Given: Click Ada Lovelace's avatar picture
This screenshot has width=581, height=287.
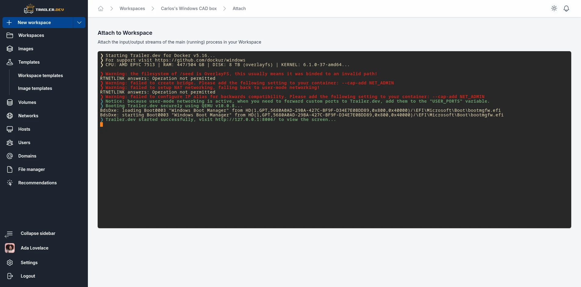Looking at the screenshot, I should point(10,248).
